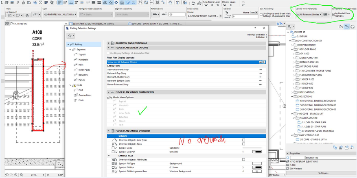Screen dimensions: 357x178
Task: Select the Below Relevant Story layout row
Action: click(186, 85)
